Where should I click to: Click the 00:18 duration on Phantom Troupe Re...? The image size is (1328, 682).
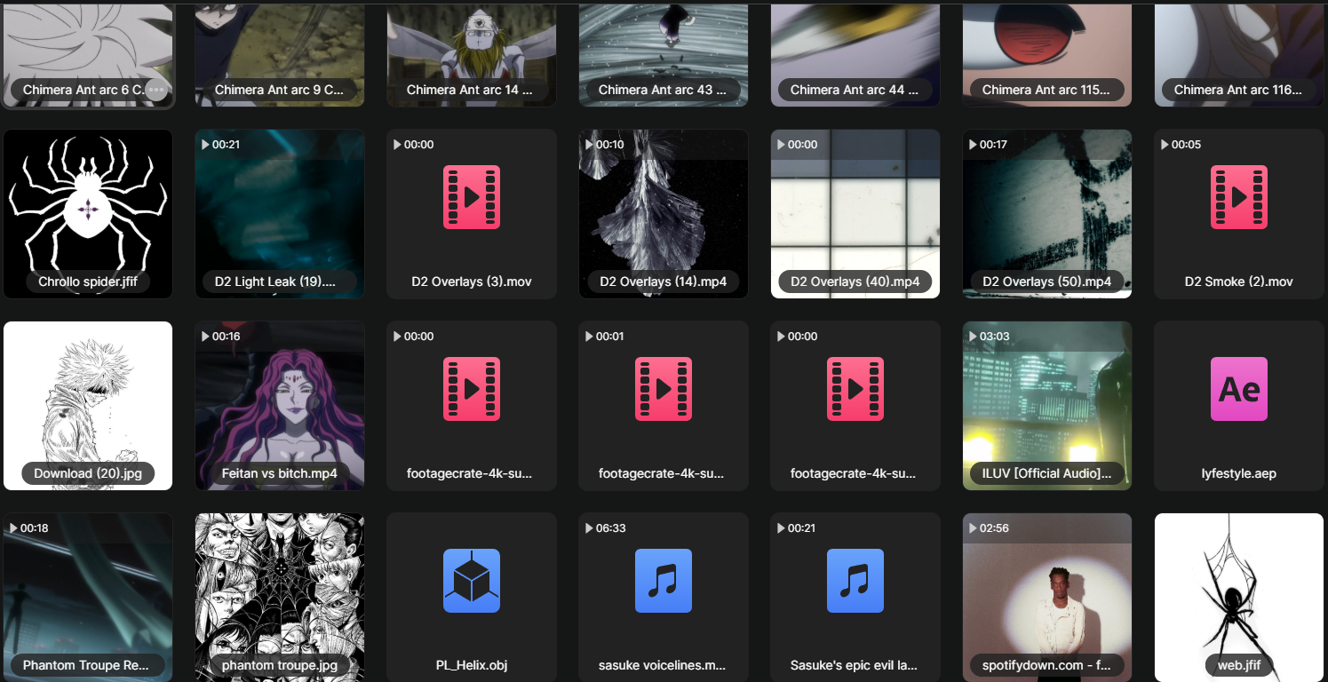(35, 528)
